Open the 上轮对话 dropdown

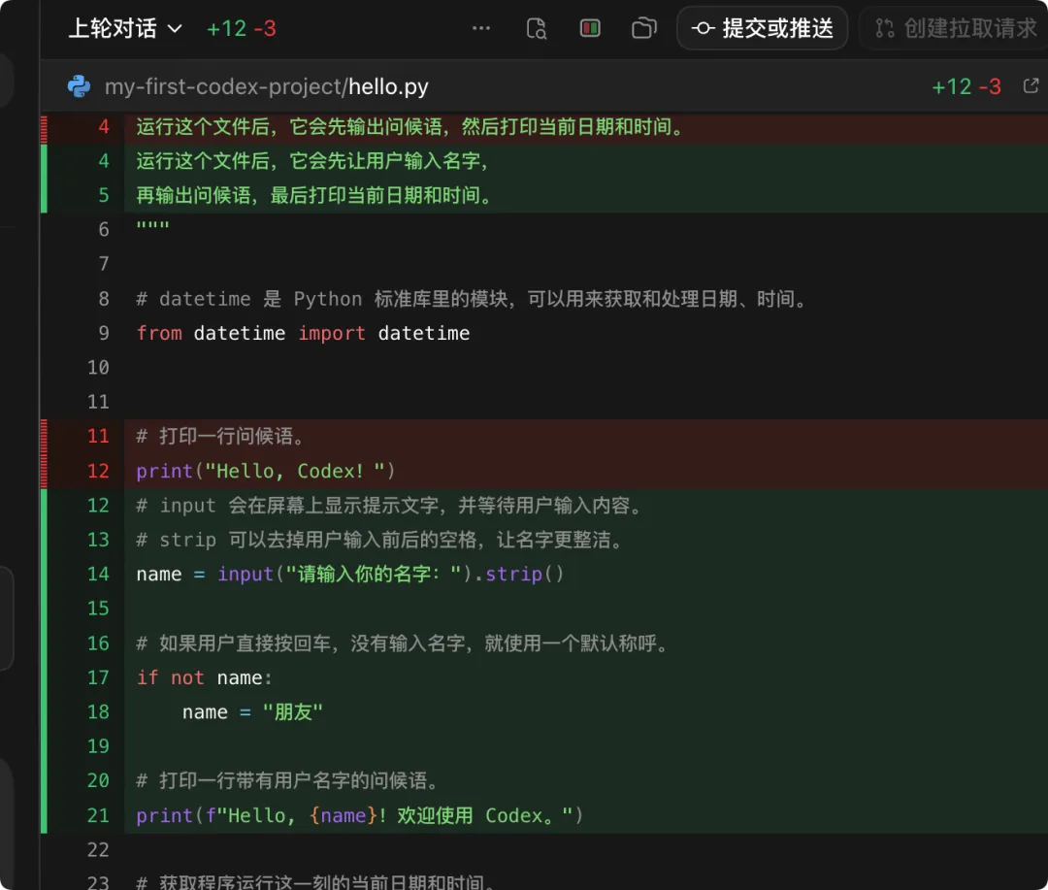coord(125,29)
